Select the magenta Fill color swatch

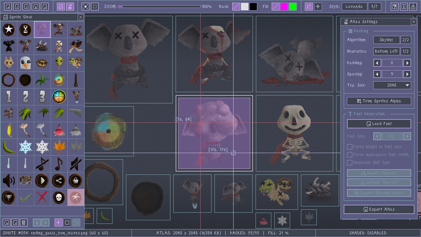284,6
